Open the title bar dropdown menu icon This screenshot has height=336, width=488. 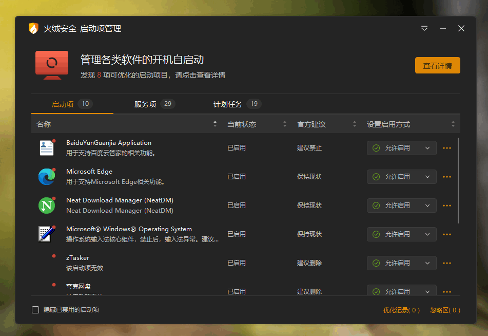tap(424, 29)
